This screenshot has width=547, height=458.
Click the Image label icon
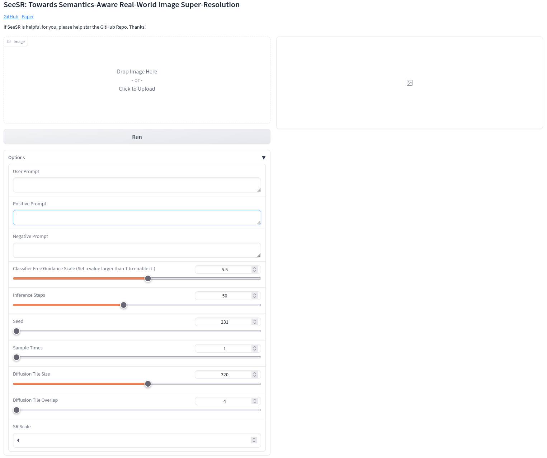point(9,42)
